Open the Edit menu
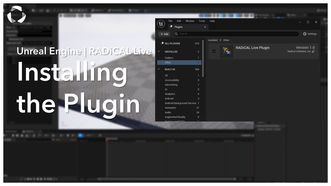This screenshot has height=186, width=331. (179, 21)
